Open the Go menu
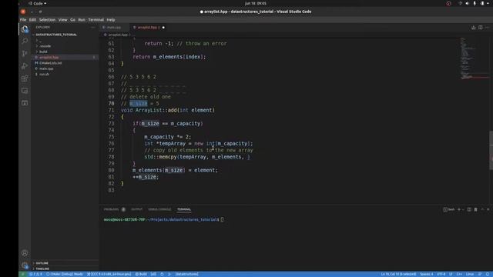The width and height of the screenshot is (493, 277). coord(72,20)
